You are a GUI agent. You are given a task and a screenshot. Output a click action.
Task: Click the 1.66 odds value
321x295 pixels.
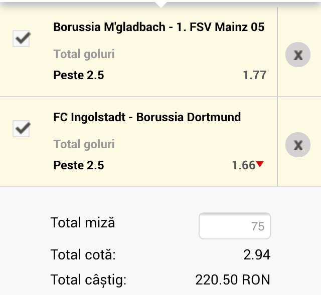[x=244, y=165]
